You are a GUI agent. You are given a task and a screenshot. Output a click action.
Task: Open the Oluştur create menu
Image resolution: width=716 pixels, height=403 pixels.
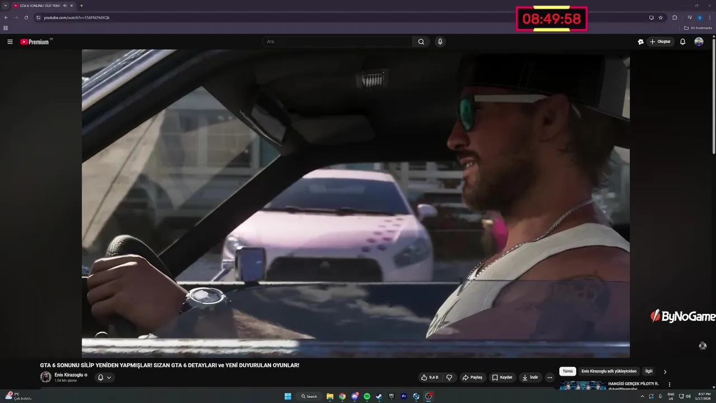point(660,41)
